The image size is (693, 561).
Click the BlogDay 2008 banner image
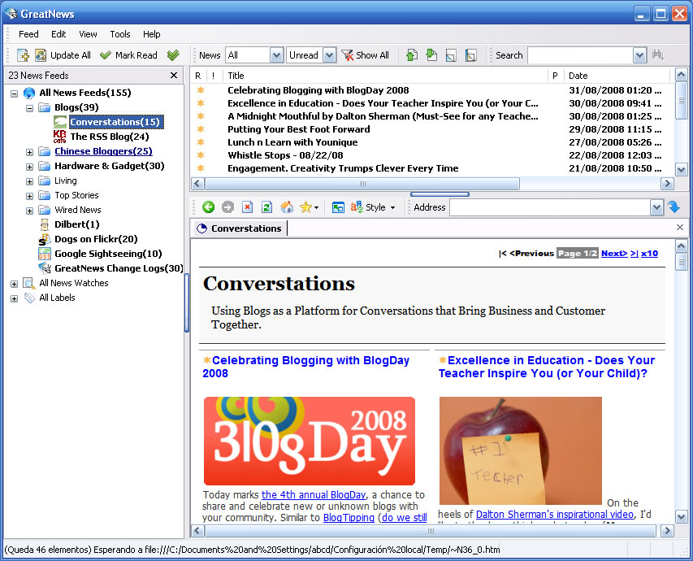(310, 441)
